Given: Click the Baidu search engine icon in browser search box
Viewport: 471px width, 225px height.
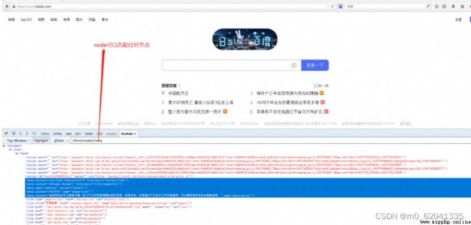Looking at the screenshot, I should pyautogui.click(x=341, y=6).
